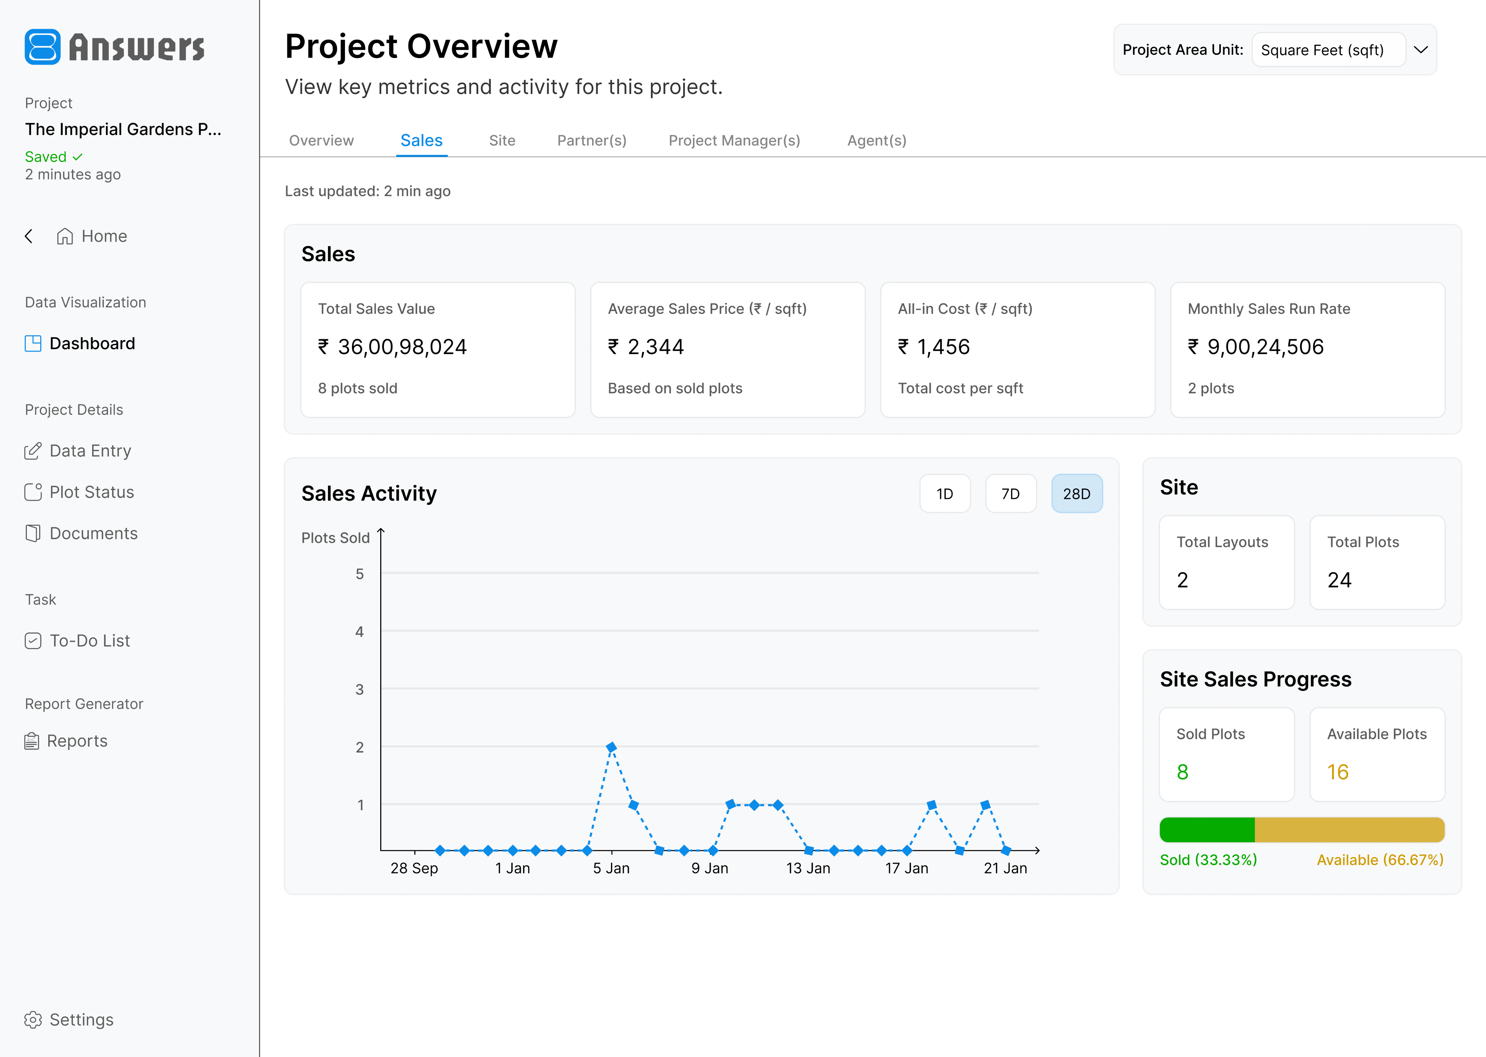
Task: Click the 'Available (66.67%)' label
Action: (x=1380, y=860)
